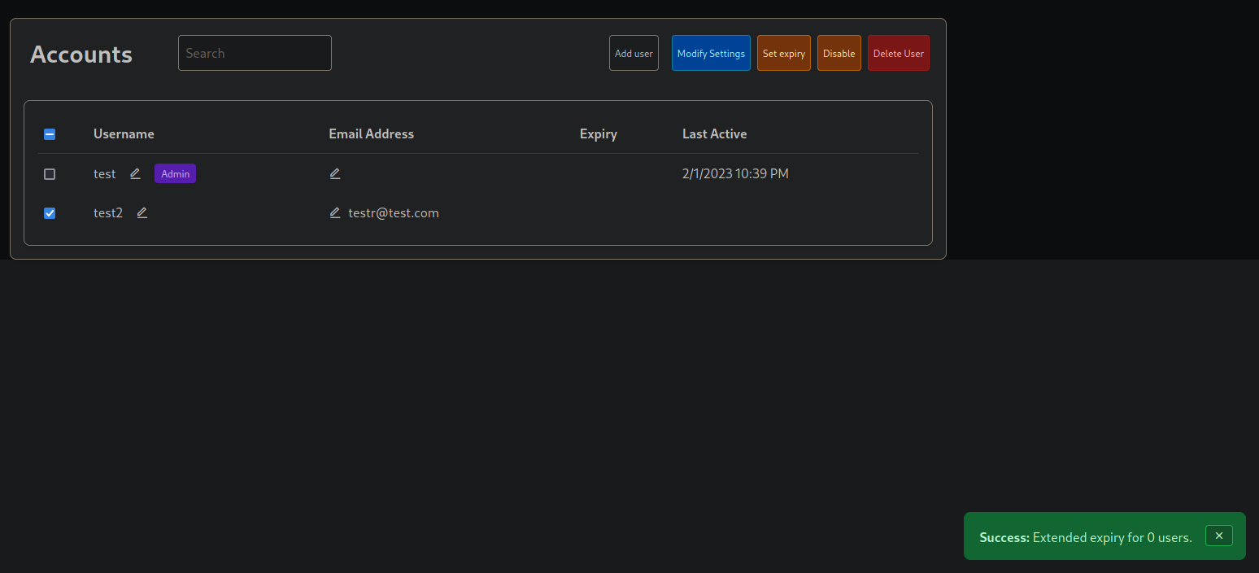Click the Last Active column header
This screenshot has width=1259, height=573.
pos(714,133)
